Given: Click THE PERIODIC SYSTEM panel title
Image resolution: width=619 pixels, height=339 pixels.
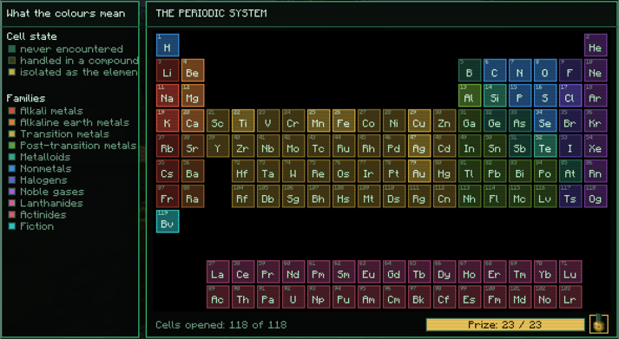Looking at the screenshot, I should pyautogui.click(x=211, y=13).
